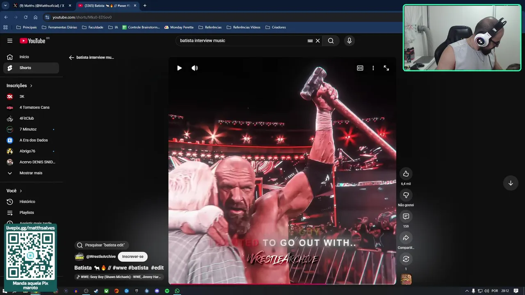Open the WWE: Sexy Boy sound link
Viewport: 525px width, 295px height.
(119, 277)
